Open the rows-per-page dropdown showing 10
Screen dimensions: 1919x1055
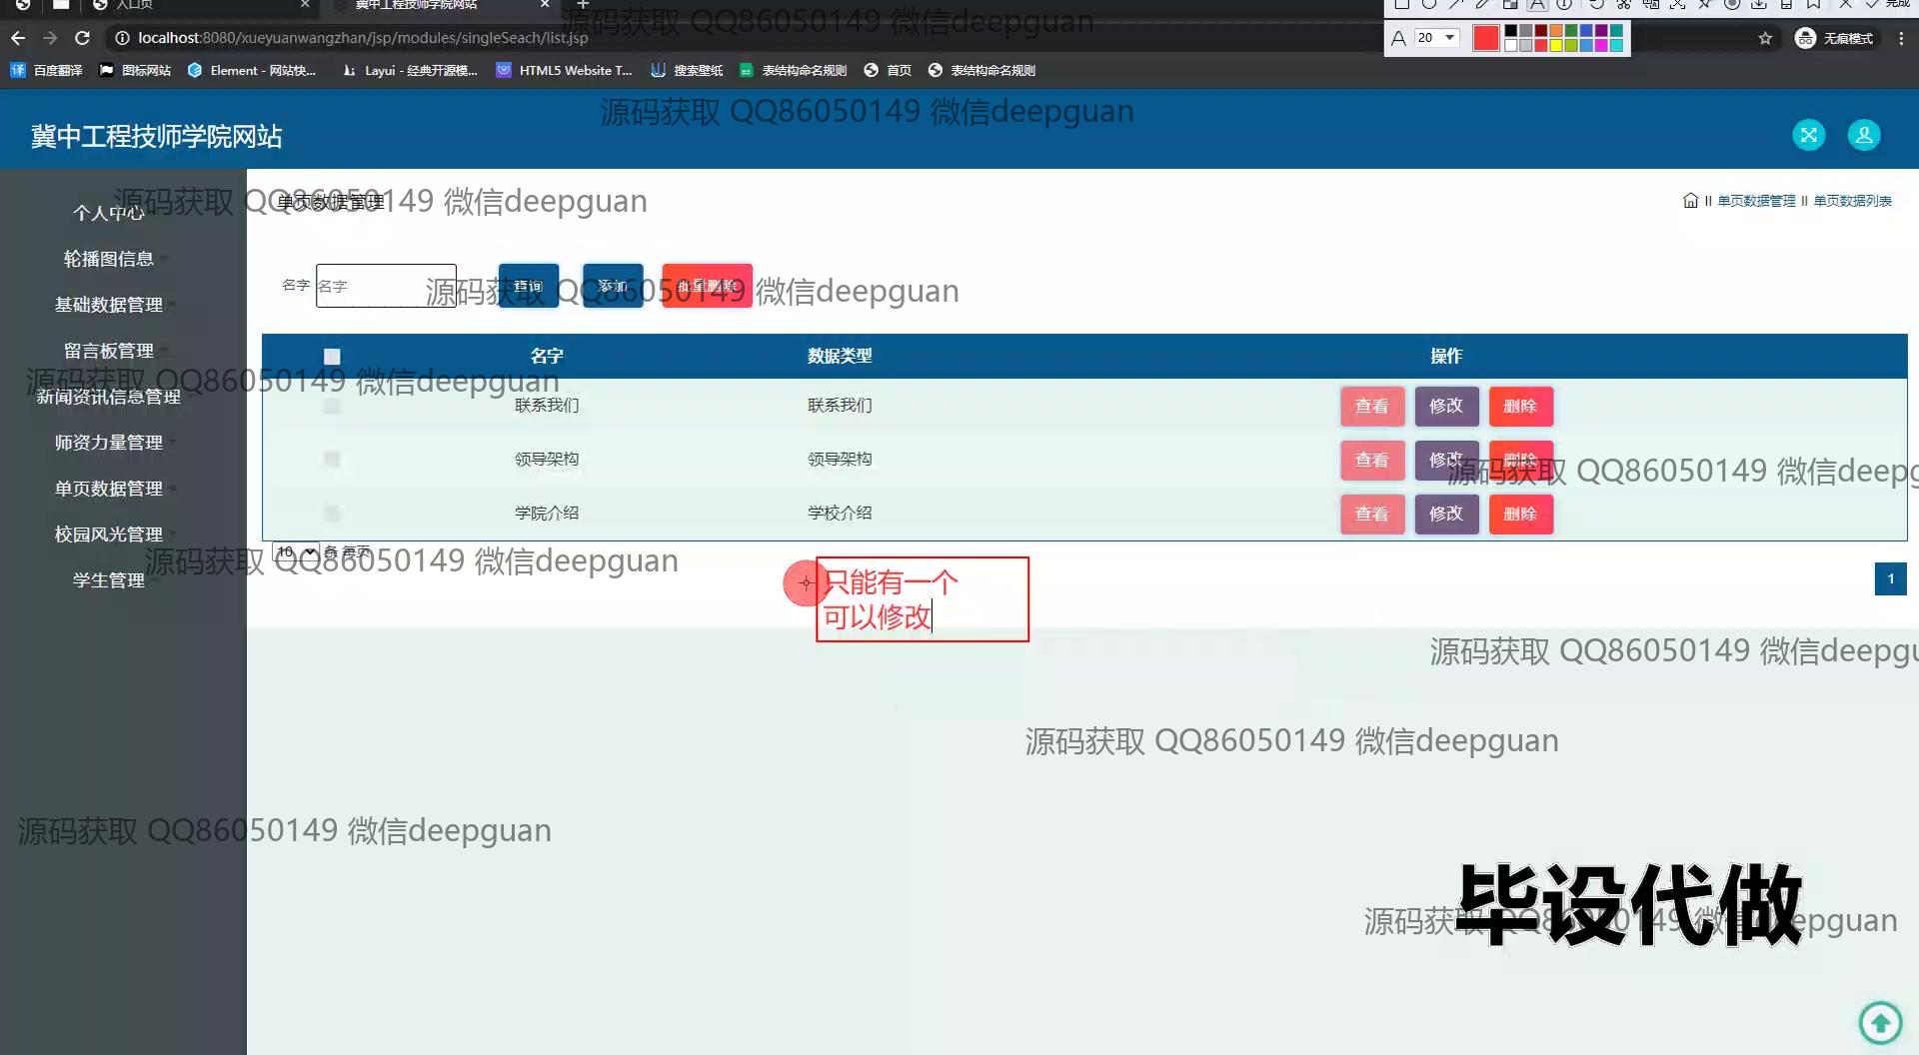coord(296,552)
